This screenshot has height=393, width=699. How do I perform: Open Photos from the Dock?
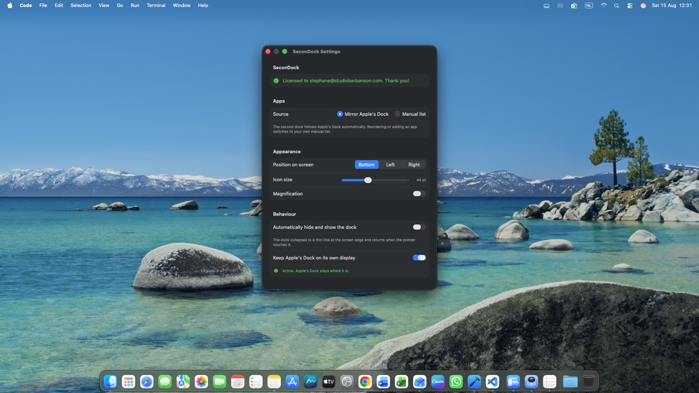click(201, 382)
